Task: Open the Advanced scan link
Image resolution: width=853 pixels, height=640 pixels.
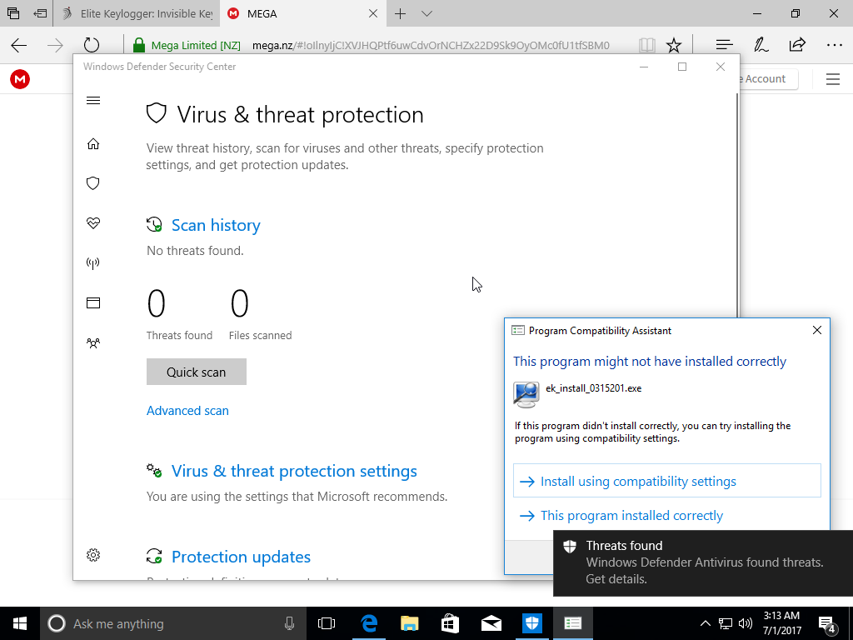Action: pos(187,411)
